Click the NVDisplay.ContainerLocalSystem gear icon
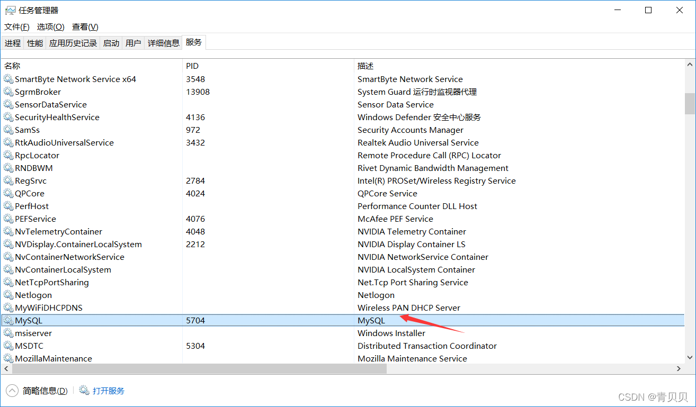696x407 pixels. (8, 245)
